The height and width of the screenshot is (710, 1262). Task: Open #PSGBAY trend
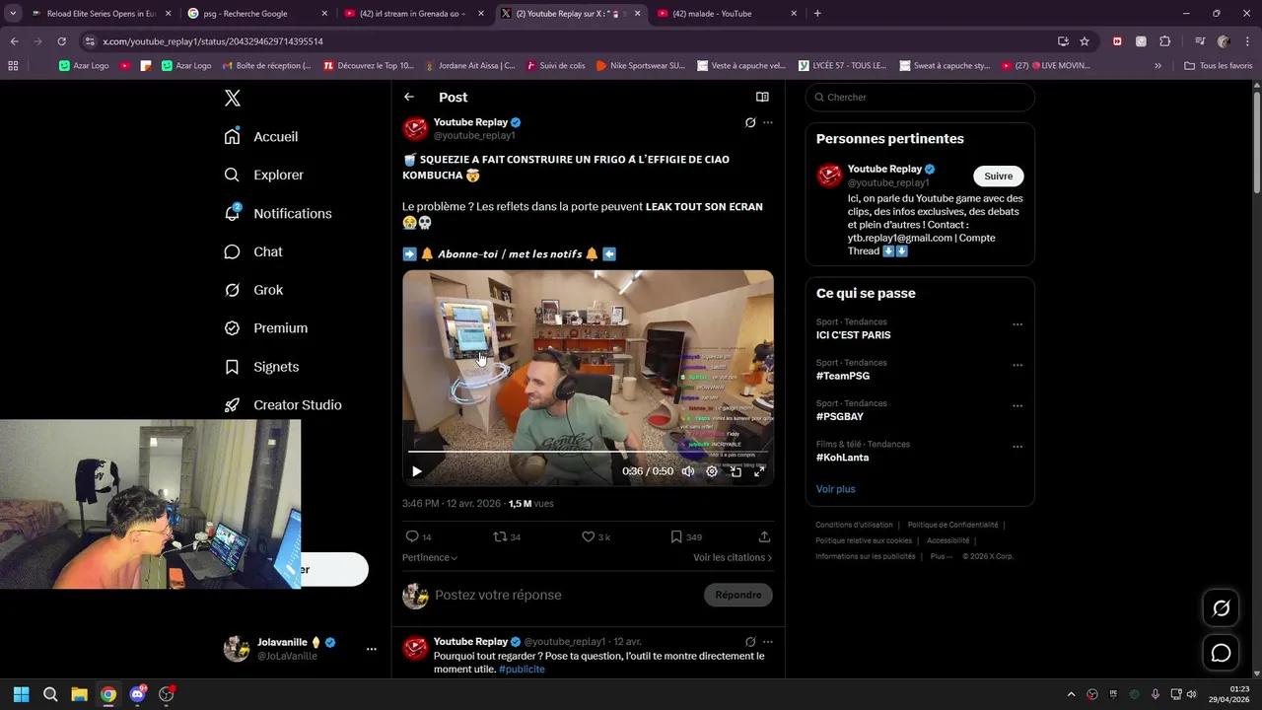click(x=840, y=416)
